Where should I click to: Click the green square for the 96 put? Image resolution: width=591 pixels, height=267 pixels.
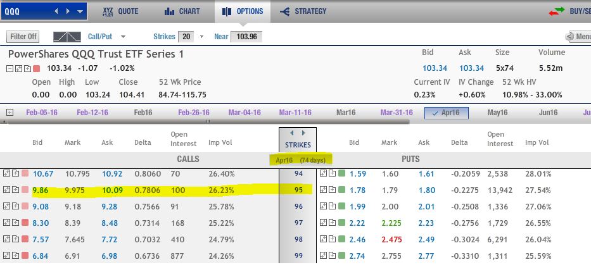pyautogui.click(x=342, y=206)
